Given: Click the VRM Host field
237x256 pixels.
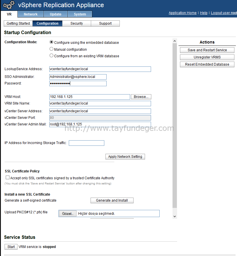Looking at the screenshot, I should tap(90, 97).
